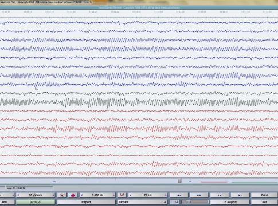Click the playback speed slider handle
This screenshot has height=206, width=278.
click(x=188, y=202)
